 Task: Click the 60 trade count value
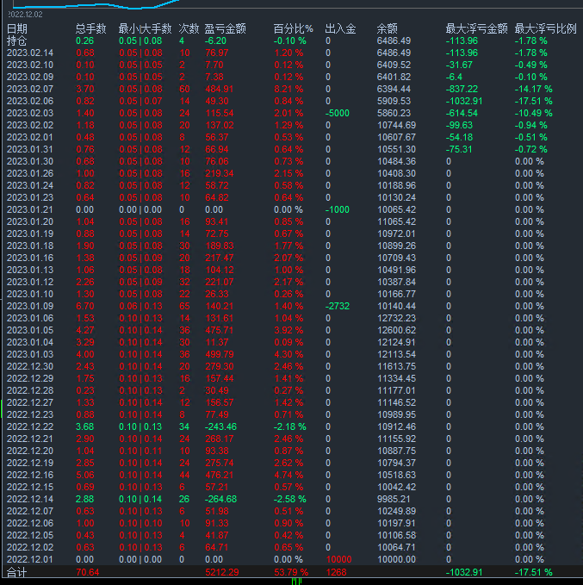pyautogui.click(x=184, y=89)
